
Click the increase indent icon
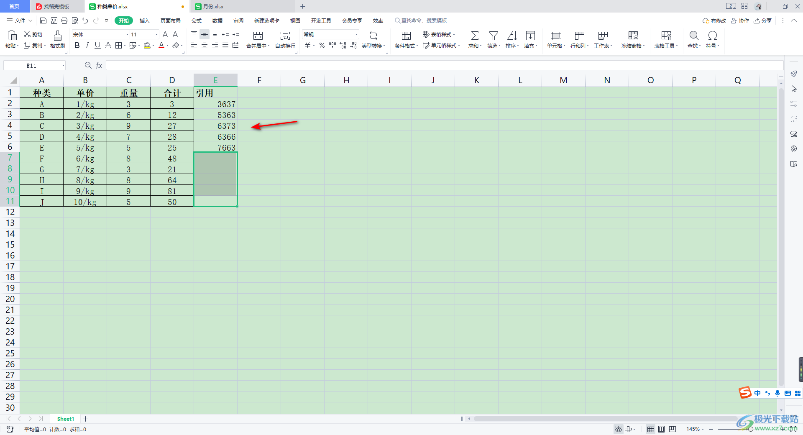coord(236,34)
